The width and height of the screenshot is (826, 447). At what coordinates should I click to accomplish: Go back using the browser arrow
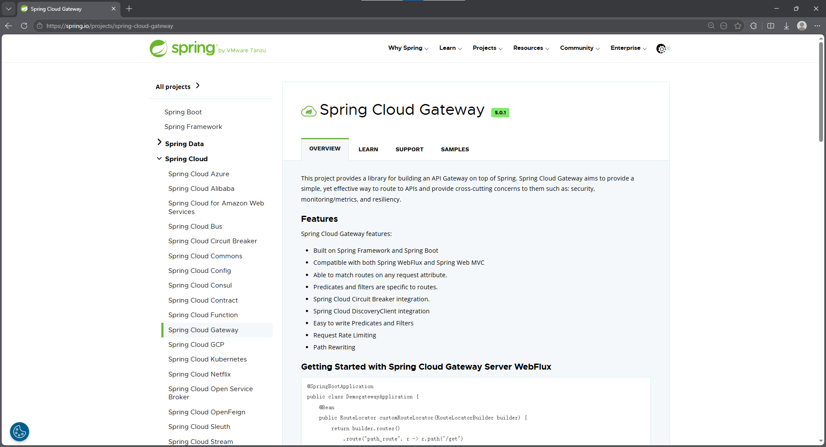pyautogui.click(x=9, y=26)
